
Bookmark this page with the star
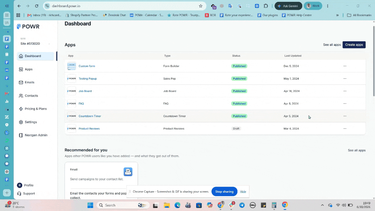click(200, 6)
